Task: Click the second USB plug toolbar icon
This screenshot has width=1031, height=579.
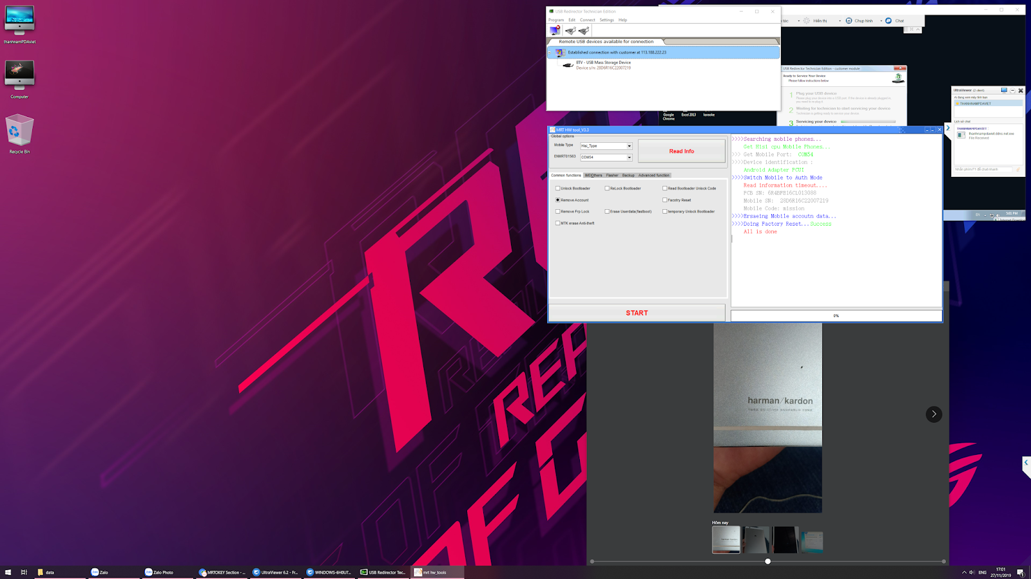Action: [x=584, y=30]
